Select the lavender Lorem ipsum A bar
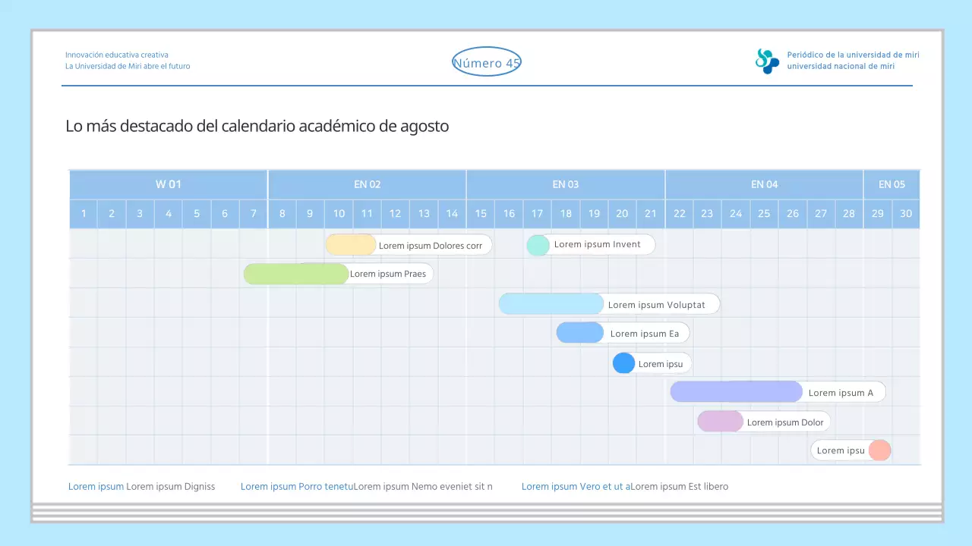The width and height of the screenshot is (972, 546). (x=736, y=392)
